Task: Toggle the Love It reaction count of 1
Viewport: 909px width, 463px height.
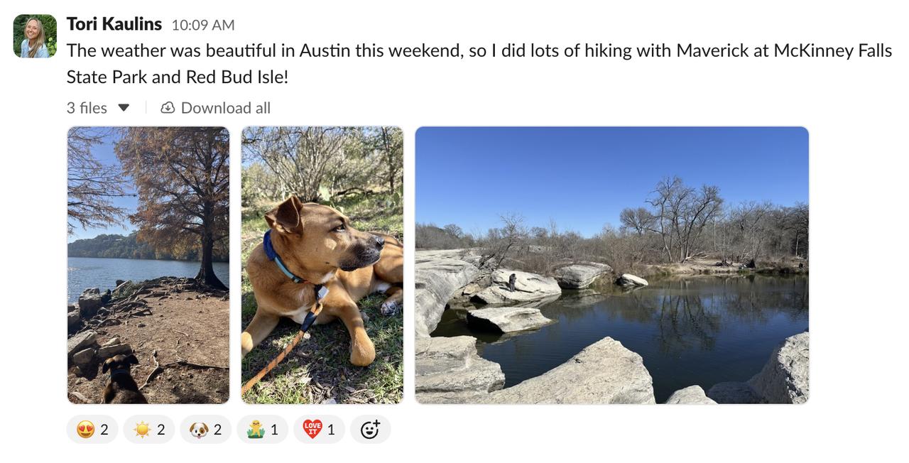Action: 331,430
